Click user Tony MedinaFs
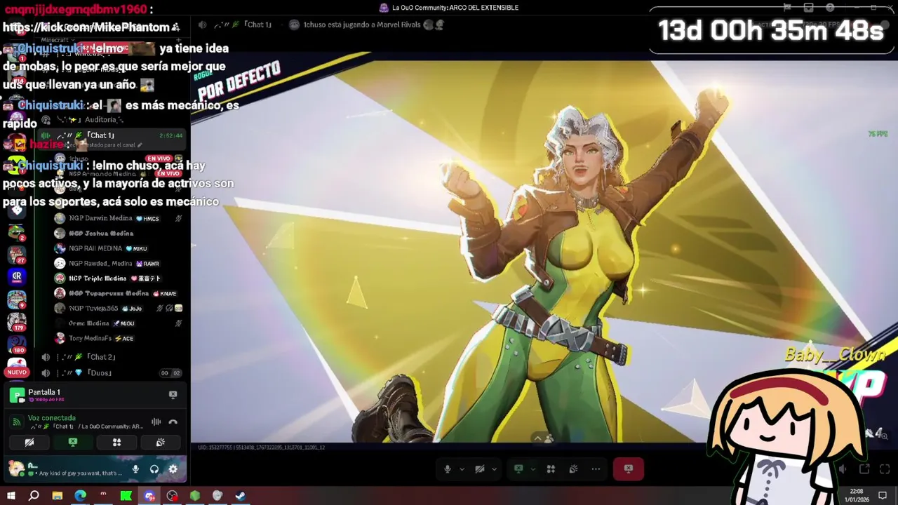 point(118,338)
